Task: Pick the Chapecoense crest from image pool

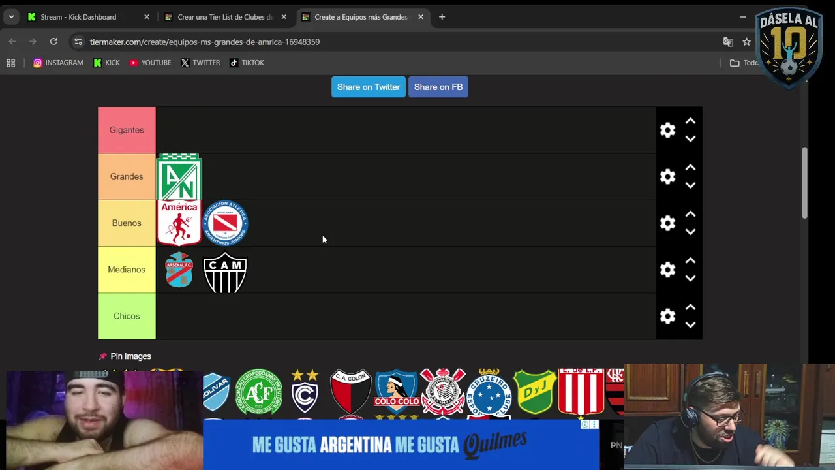Action: pos(259,392)
